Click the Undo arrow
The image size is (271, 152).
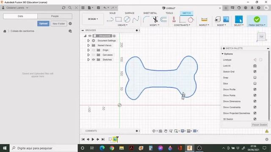pos(105,8)
